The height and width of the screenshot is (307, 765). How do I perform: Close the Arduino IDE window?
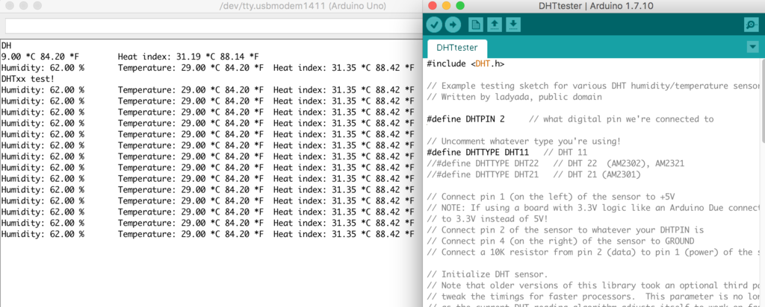pyautogui.click(x=431, y=6)
